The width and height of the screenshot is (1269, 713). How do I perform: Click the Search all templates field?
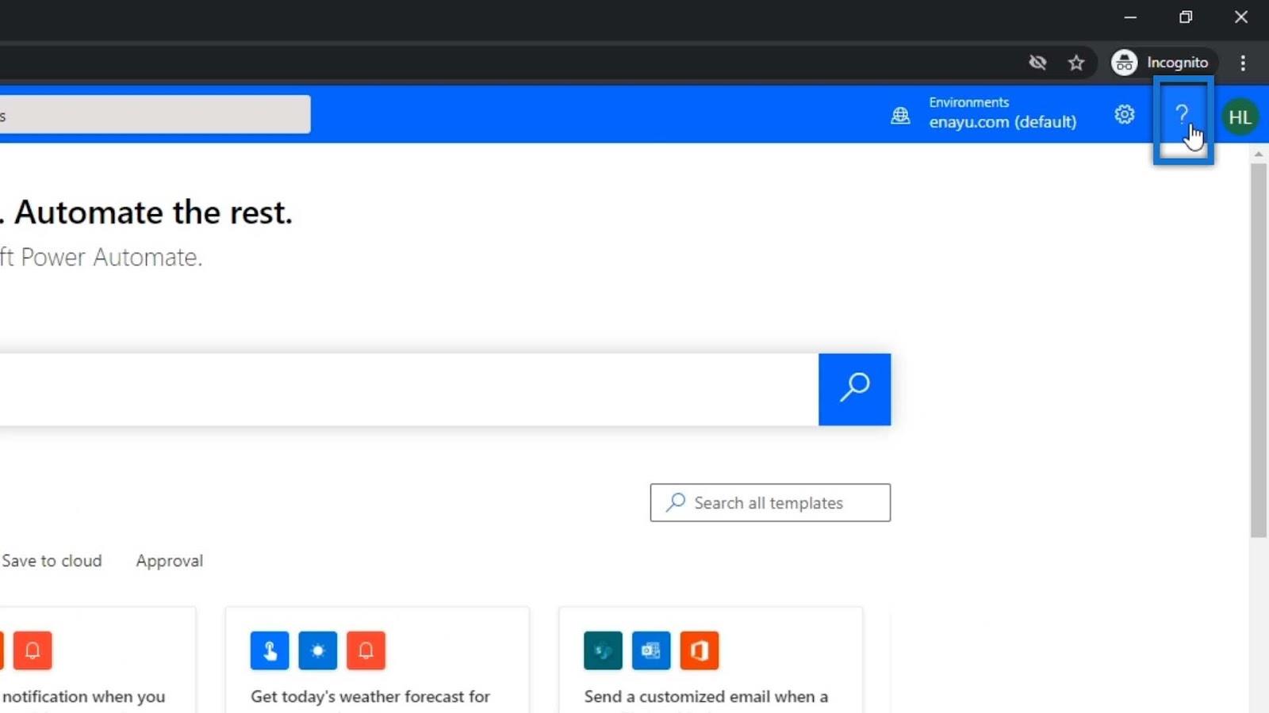(770, 502)
